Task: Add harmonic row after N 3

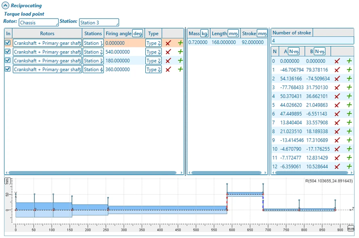Action: point(349,87)
